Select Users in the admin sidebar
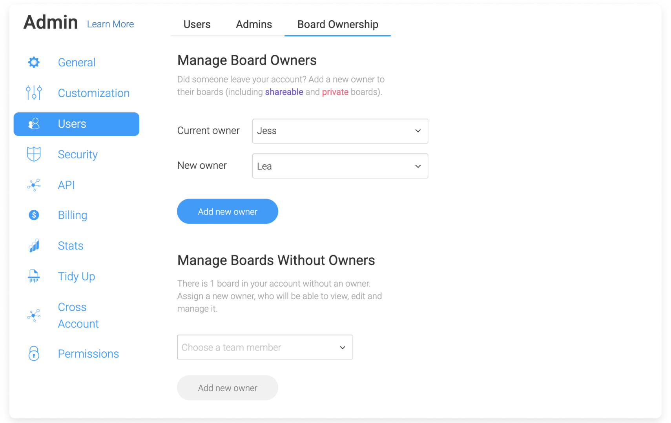The width and height of the screenshot is (671, 423). pyautogui.click(x=77, y=124)
